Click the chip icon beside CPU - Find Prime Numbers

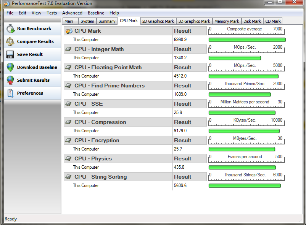pos(68,86)
